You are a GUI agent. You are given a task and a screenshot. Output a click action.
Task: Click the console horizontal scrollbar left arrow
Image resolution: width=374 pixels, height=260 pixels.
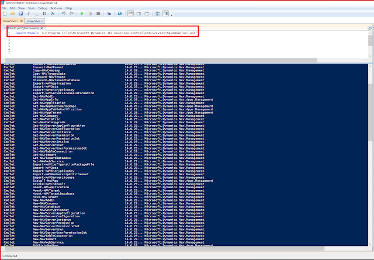point(4,248)
